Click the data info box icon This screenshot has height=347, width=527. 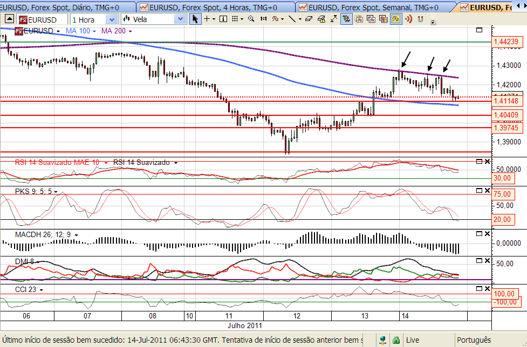tap(223, 19)
